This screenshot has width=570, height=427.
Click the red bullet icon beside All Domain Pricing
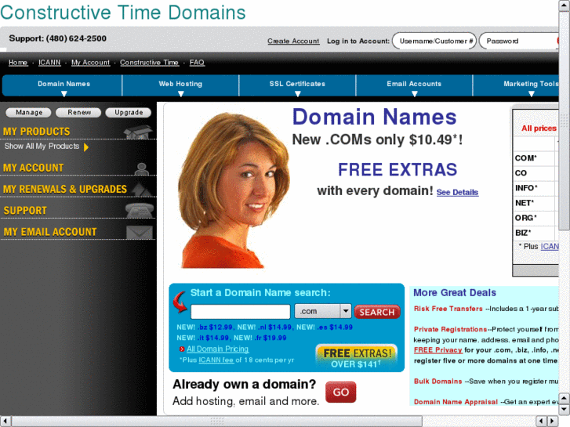point(182,349)
